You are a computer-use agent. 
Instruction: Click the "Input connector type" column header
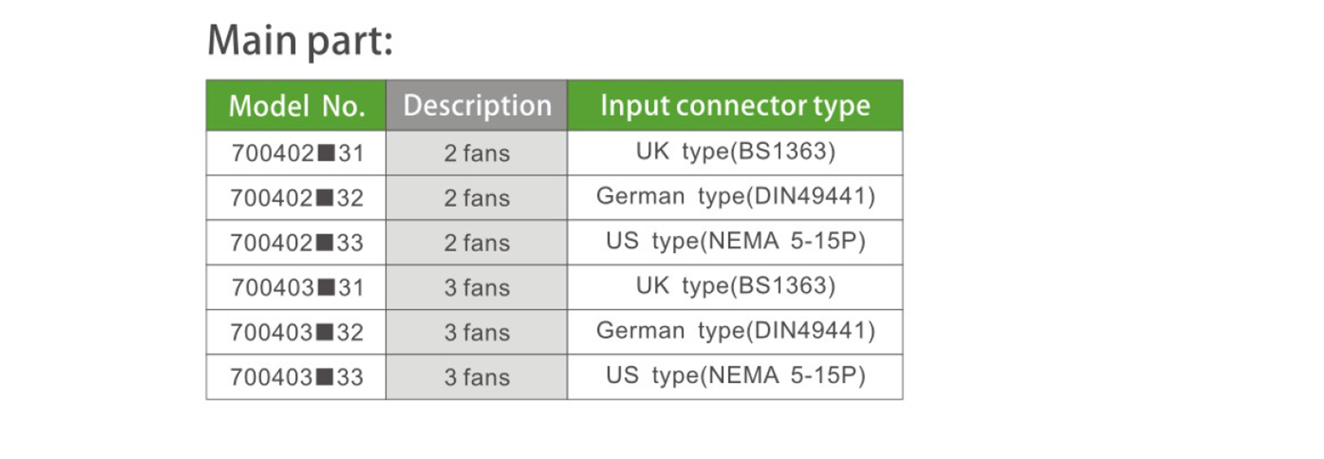[x=735, y=106]
